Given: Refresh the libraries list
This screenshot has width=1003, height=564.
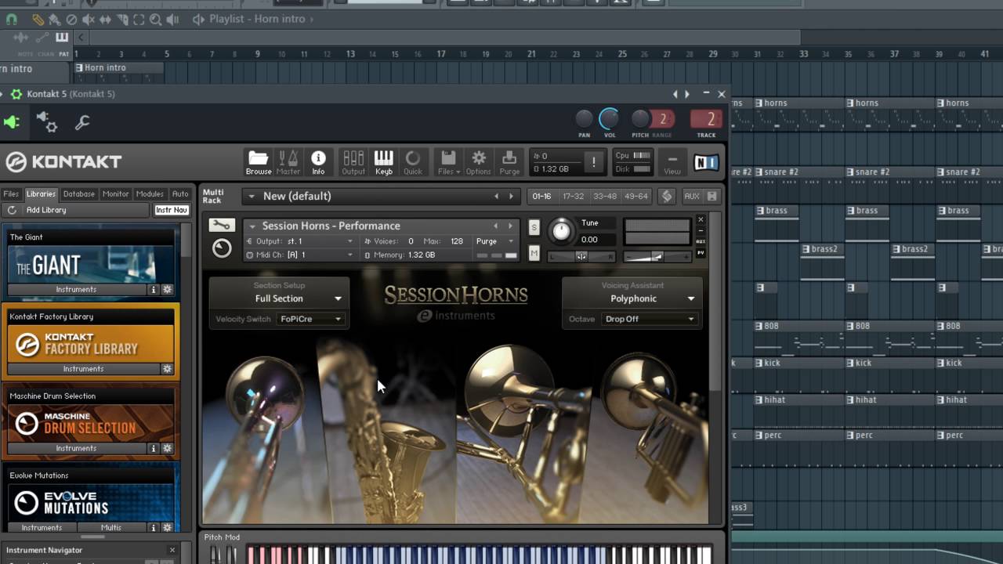Looking at the screenshot, I should [x=12, y=210].
